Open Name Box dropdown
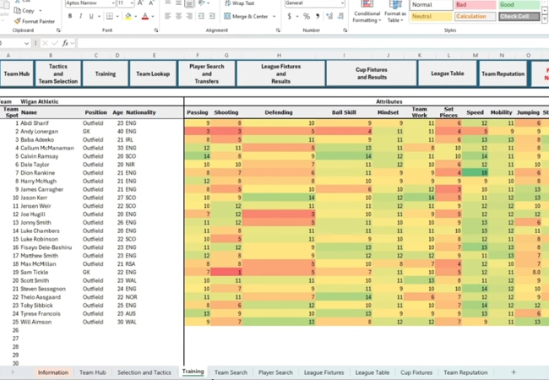 pos(27,43)
